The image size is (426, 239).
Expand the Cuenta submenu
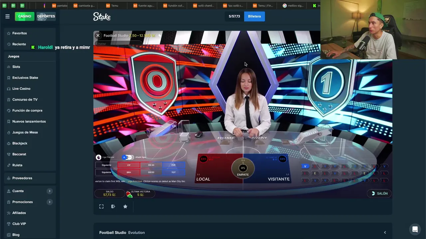[50, 191]
